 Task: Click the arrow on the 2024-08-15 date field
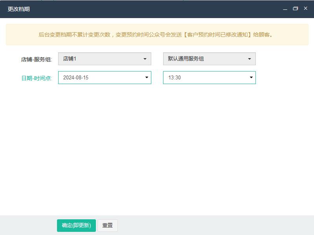point(147,77)
